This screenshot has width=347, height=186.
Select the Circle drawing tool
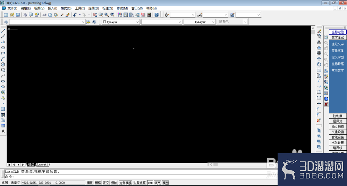click(3, 64)
